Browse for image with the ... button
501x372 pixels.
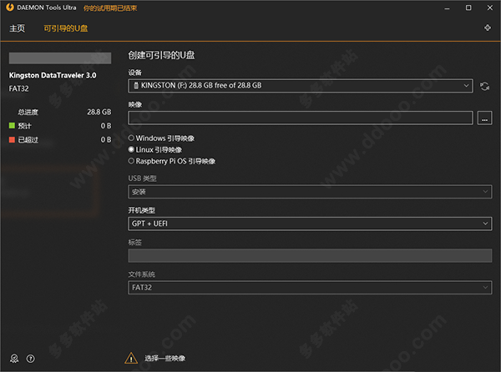tap(484, 118)
